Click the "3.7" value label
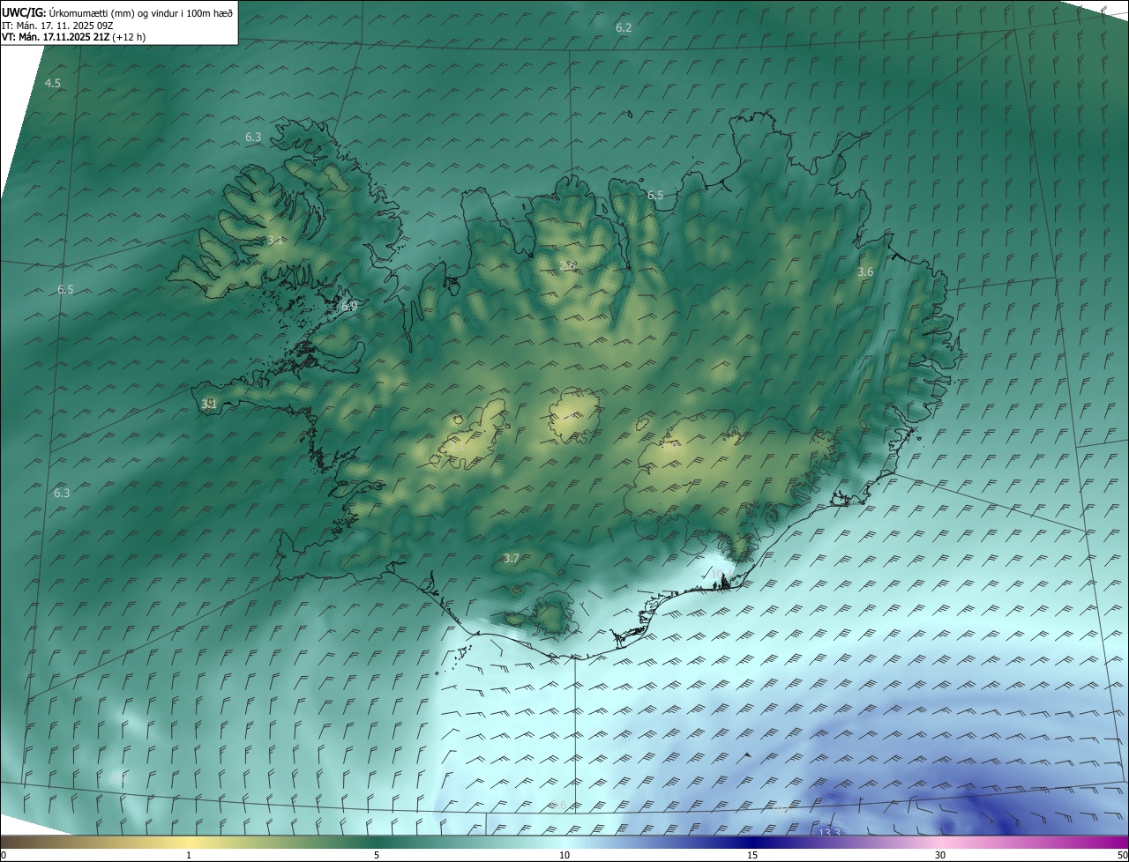Viewport: 1129px width, 862px height. click(512, 558)
